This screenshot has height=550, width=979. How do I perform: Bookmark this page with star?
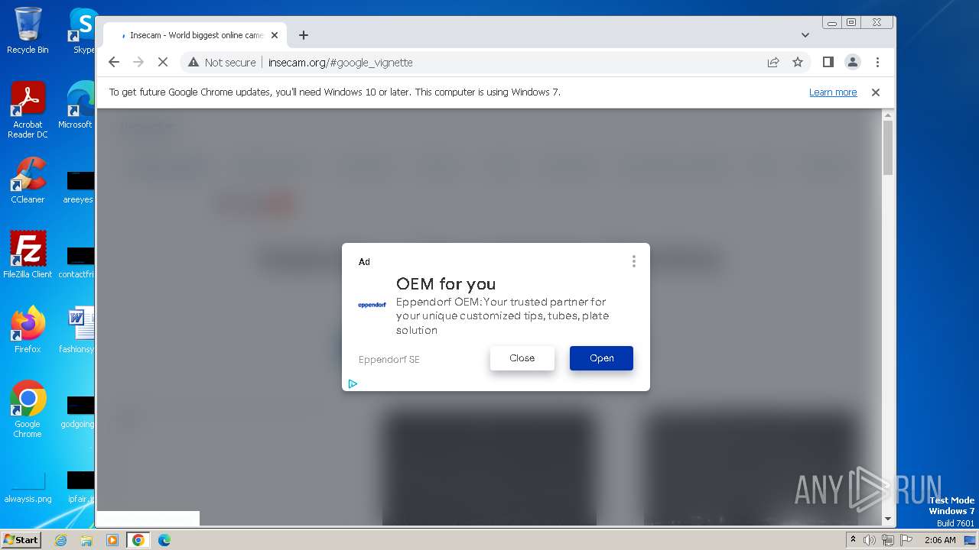click(x=798, y=63)
